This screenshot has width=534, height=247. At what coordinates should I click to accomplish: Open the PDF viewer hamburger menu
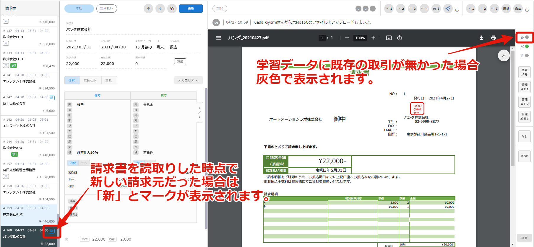[218, 38]
